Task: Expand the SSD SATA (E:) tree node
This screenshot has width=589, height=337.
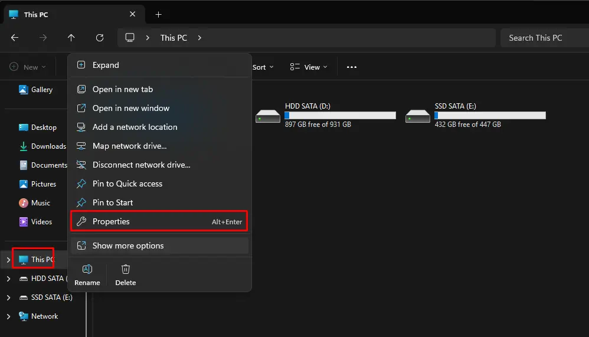Action: click(x=8, y=297)
